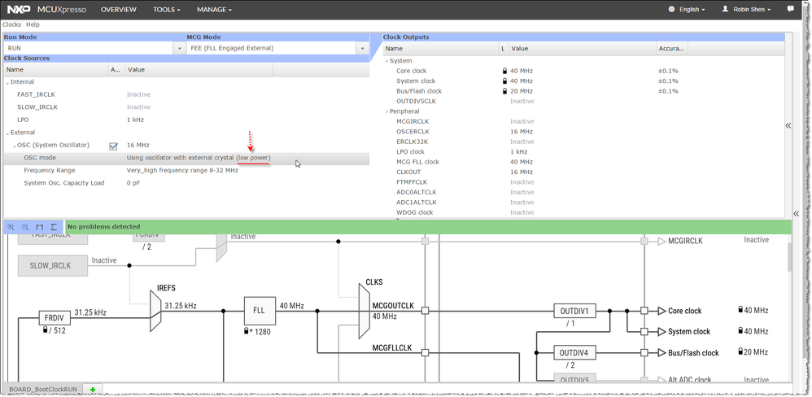Screen dimensions: 812x397
Task: Click lock icon beside System clock 40 MHz in diagram
Action: [740, 331]
